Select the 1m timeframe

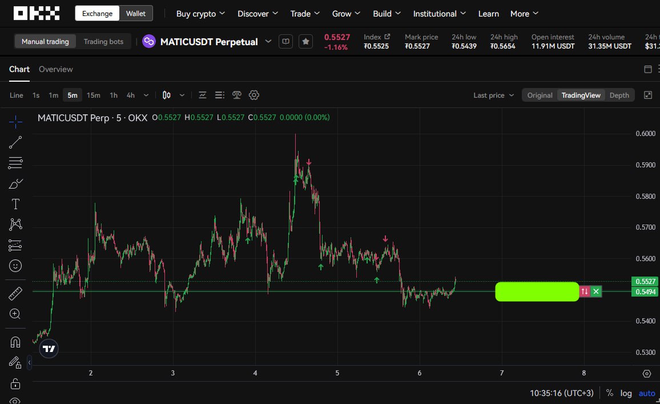pyautogui.click(x=53, y=95)
